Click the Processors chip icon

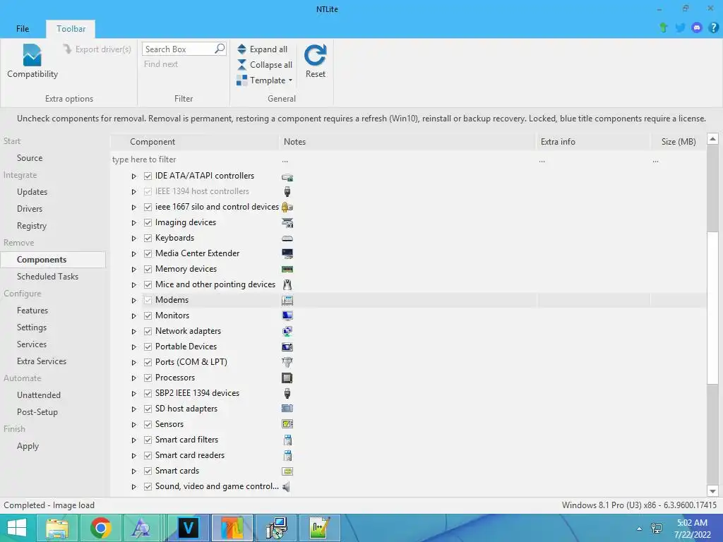(x=287, y=378)
